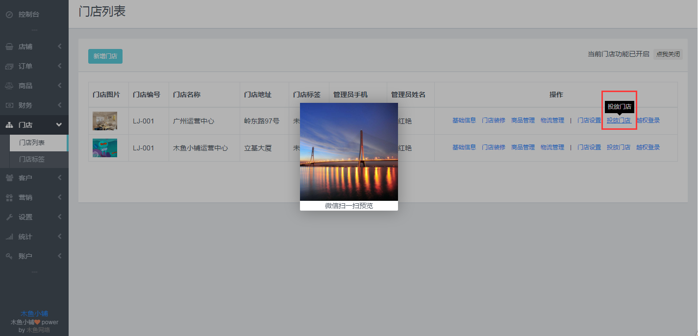This screenshot has width=698, height=336.
Task: Click the 商品 scales icon
Action: click(9, 86)
